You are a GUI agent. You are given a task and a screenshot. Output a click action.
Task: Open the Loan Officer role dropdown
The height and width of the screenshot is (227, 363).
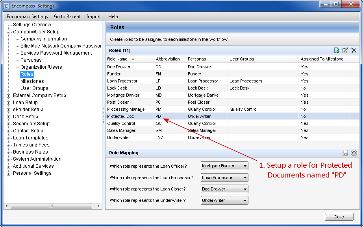[224, 166]
